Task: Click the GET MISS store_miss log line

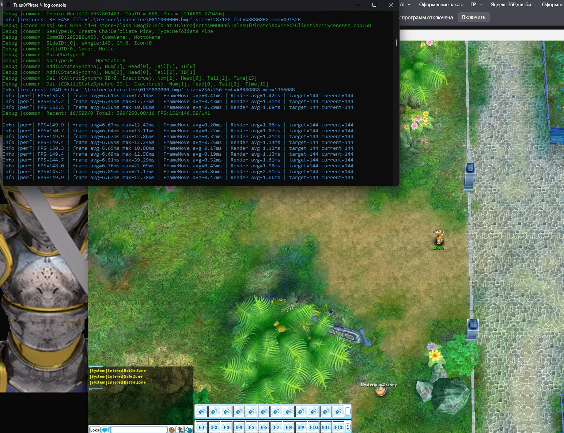Action: click(x=187, y=26)
